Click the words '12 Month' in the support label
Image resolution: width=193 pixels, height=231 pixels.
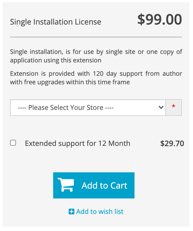click(x=114, y=143)
